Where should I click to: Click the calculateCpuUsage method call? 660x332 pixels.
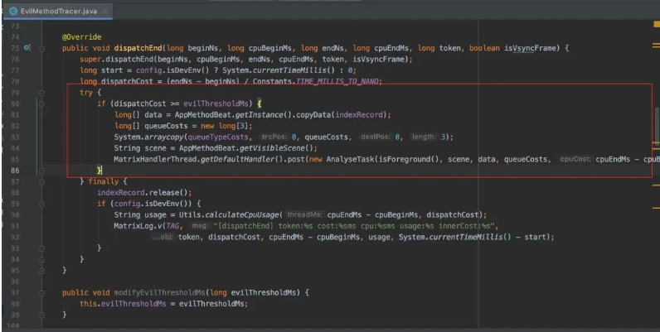pos(242,214)
